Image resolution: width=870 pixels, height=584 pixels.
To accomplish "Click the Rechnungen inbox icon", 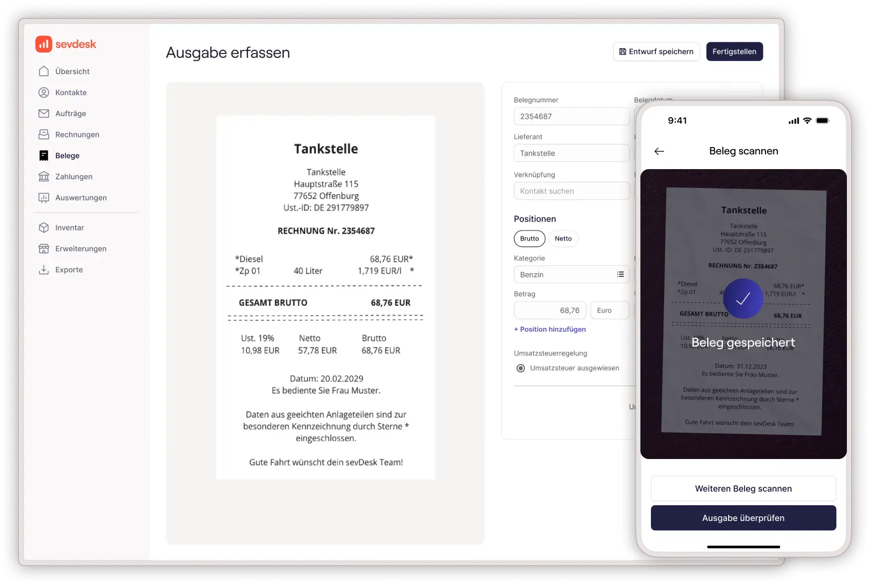I will (x=44, y=134).
